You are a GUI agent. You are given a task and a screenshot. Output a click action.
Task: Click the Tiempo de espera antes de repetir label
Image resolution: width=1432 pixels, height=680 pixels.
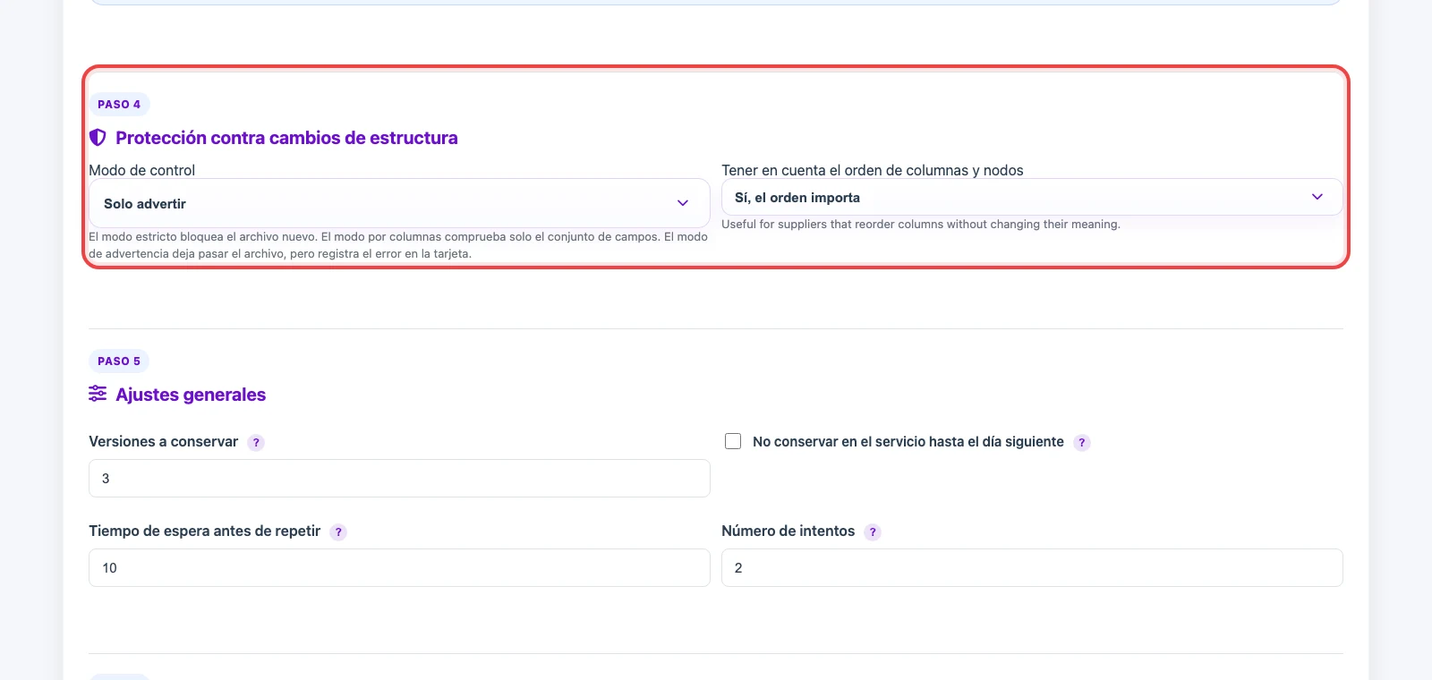tap(205, 531)
